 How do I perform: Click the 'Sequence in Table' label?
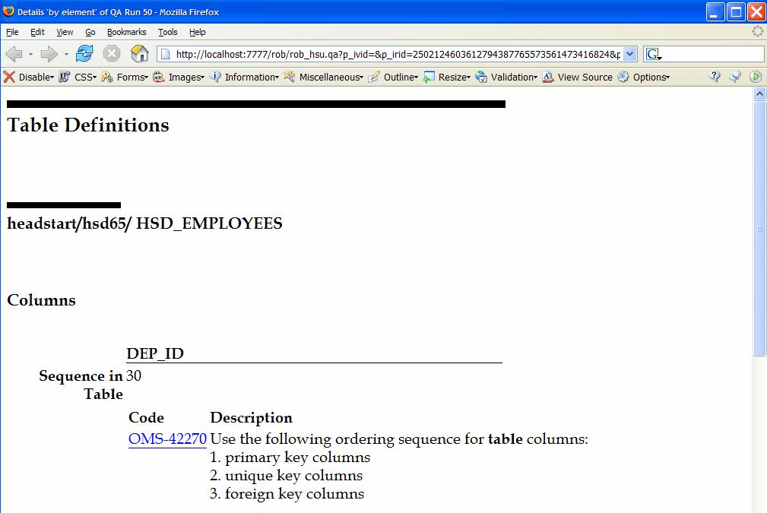(x=81, y=385)
